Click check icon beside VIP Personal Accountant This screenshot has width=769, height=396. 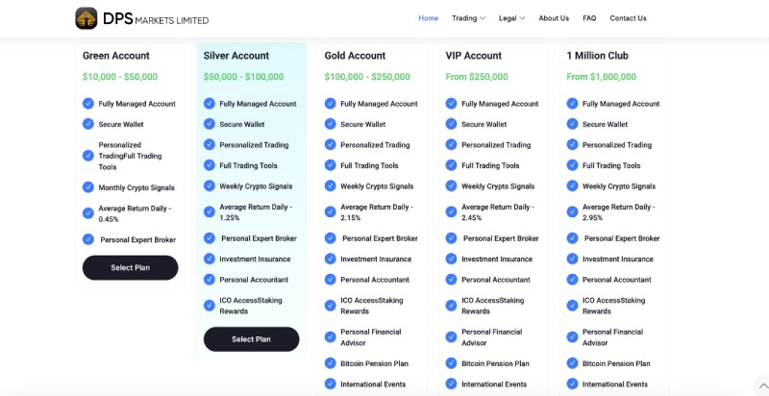tap(452, 280)
